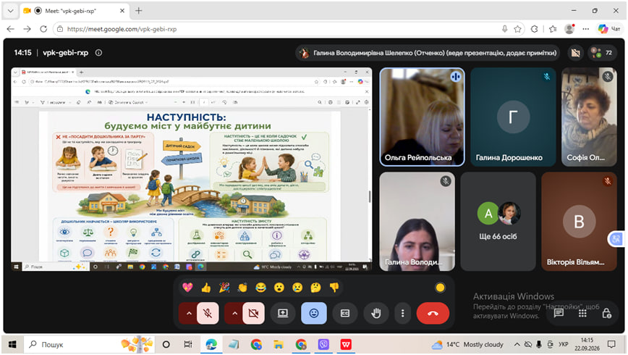Turn on captions
The height and width of the screenshot is (355, 628).
pos(345,313)
